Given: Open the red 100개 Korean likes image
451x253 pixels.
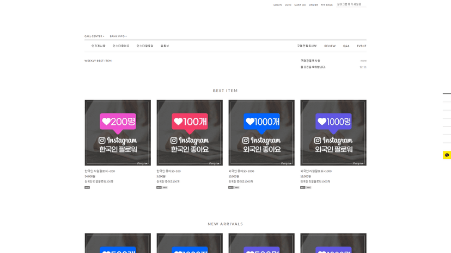Looking at the screenshot, I should (190, 132).
